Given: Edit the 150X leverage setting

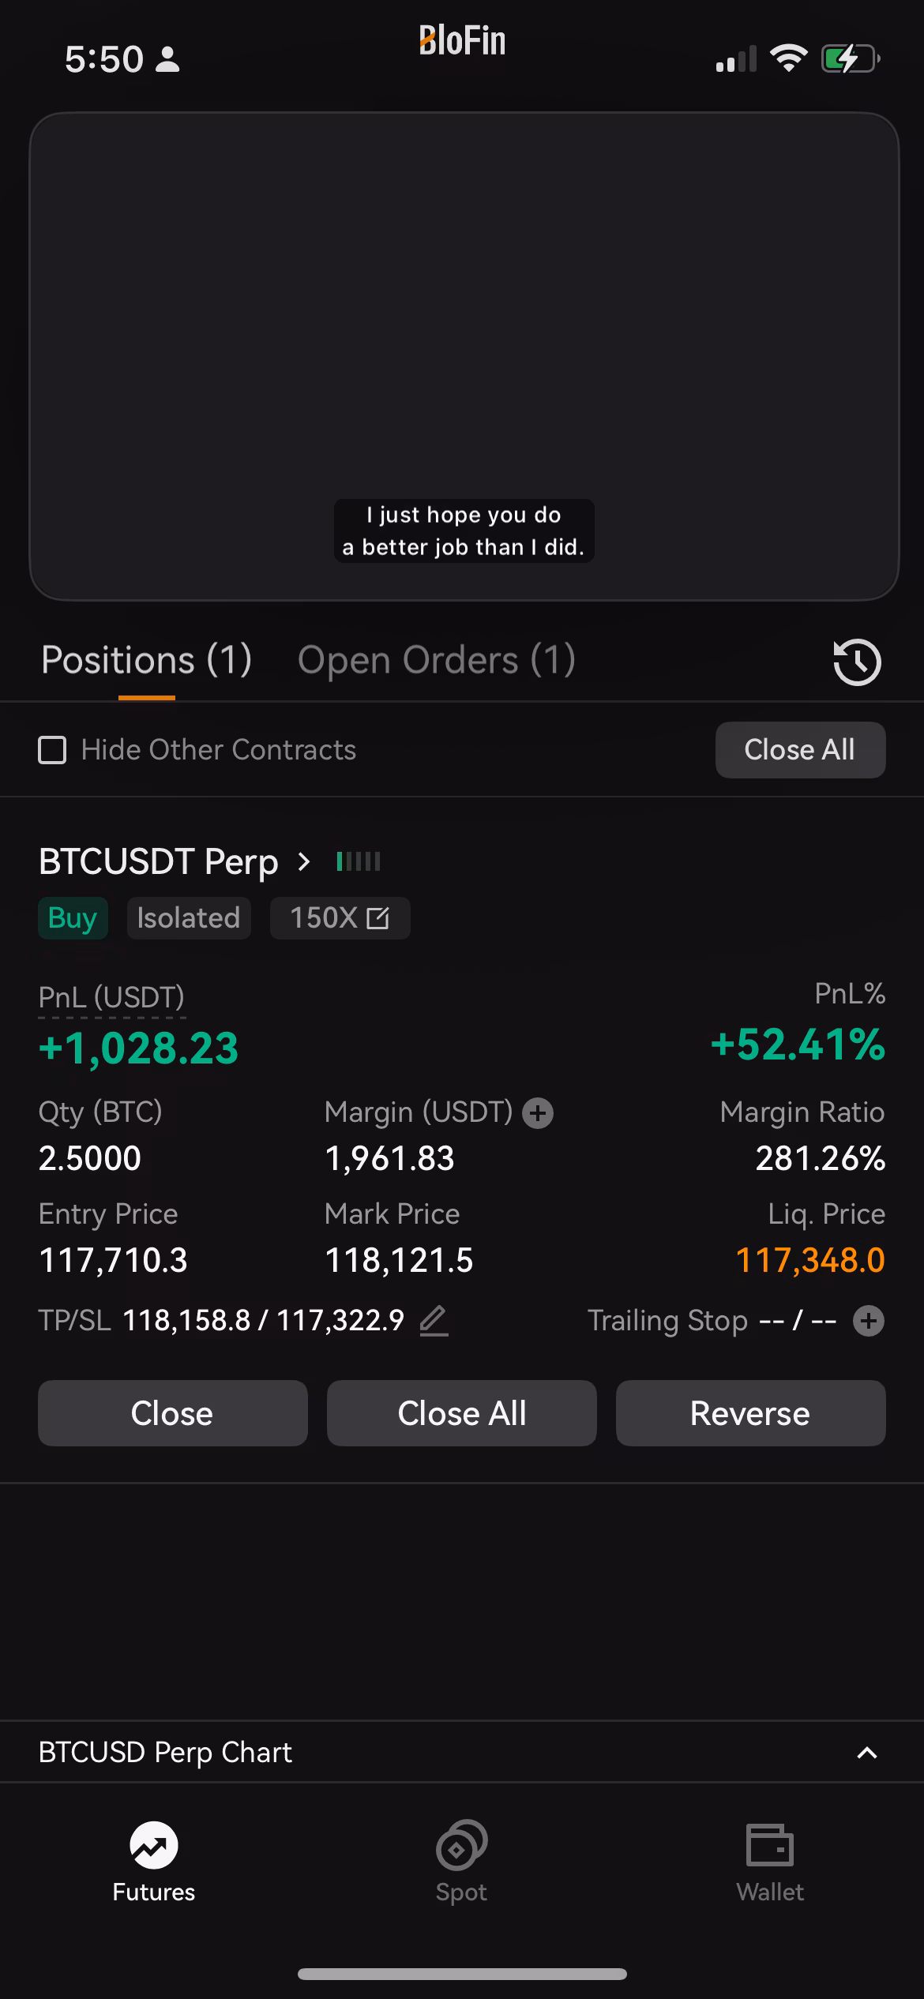Looking at the screenshot, I should (x=340, y=918).
